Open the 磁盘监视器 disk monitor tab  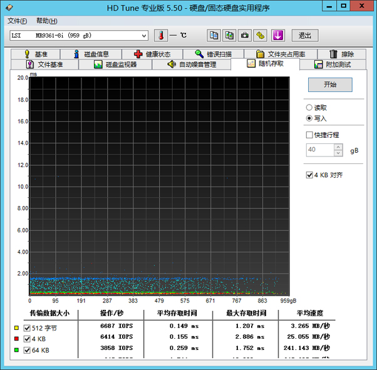(115, 64)
